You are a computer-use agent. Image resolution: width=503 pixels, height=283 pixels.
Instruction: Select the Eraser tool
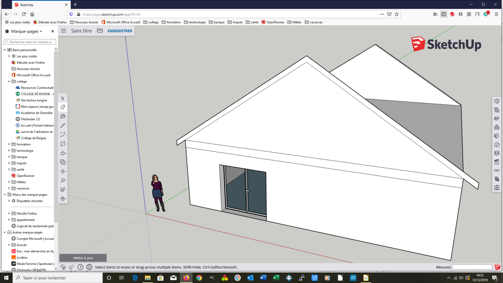point(62,107)
